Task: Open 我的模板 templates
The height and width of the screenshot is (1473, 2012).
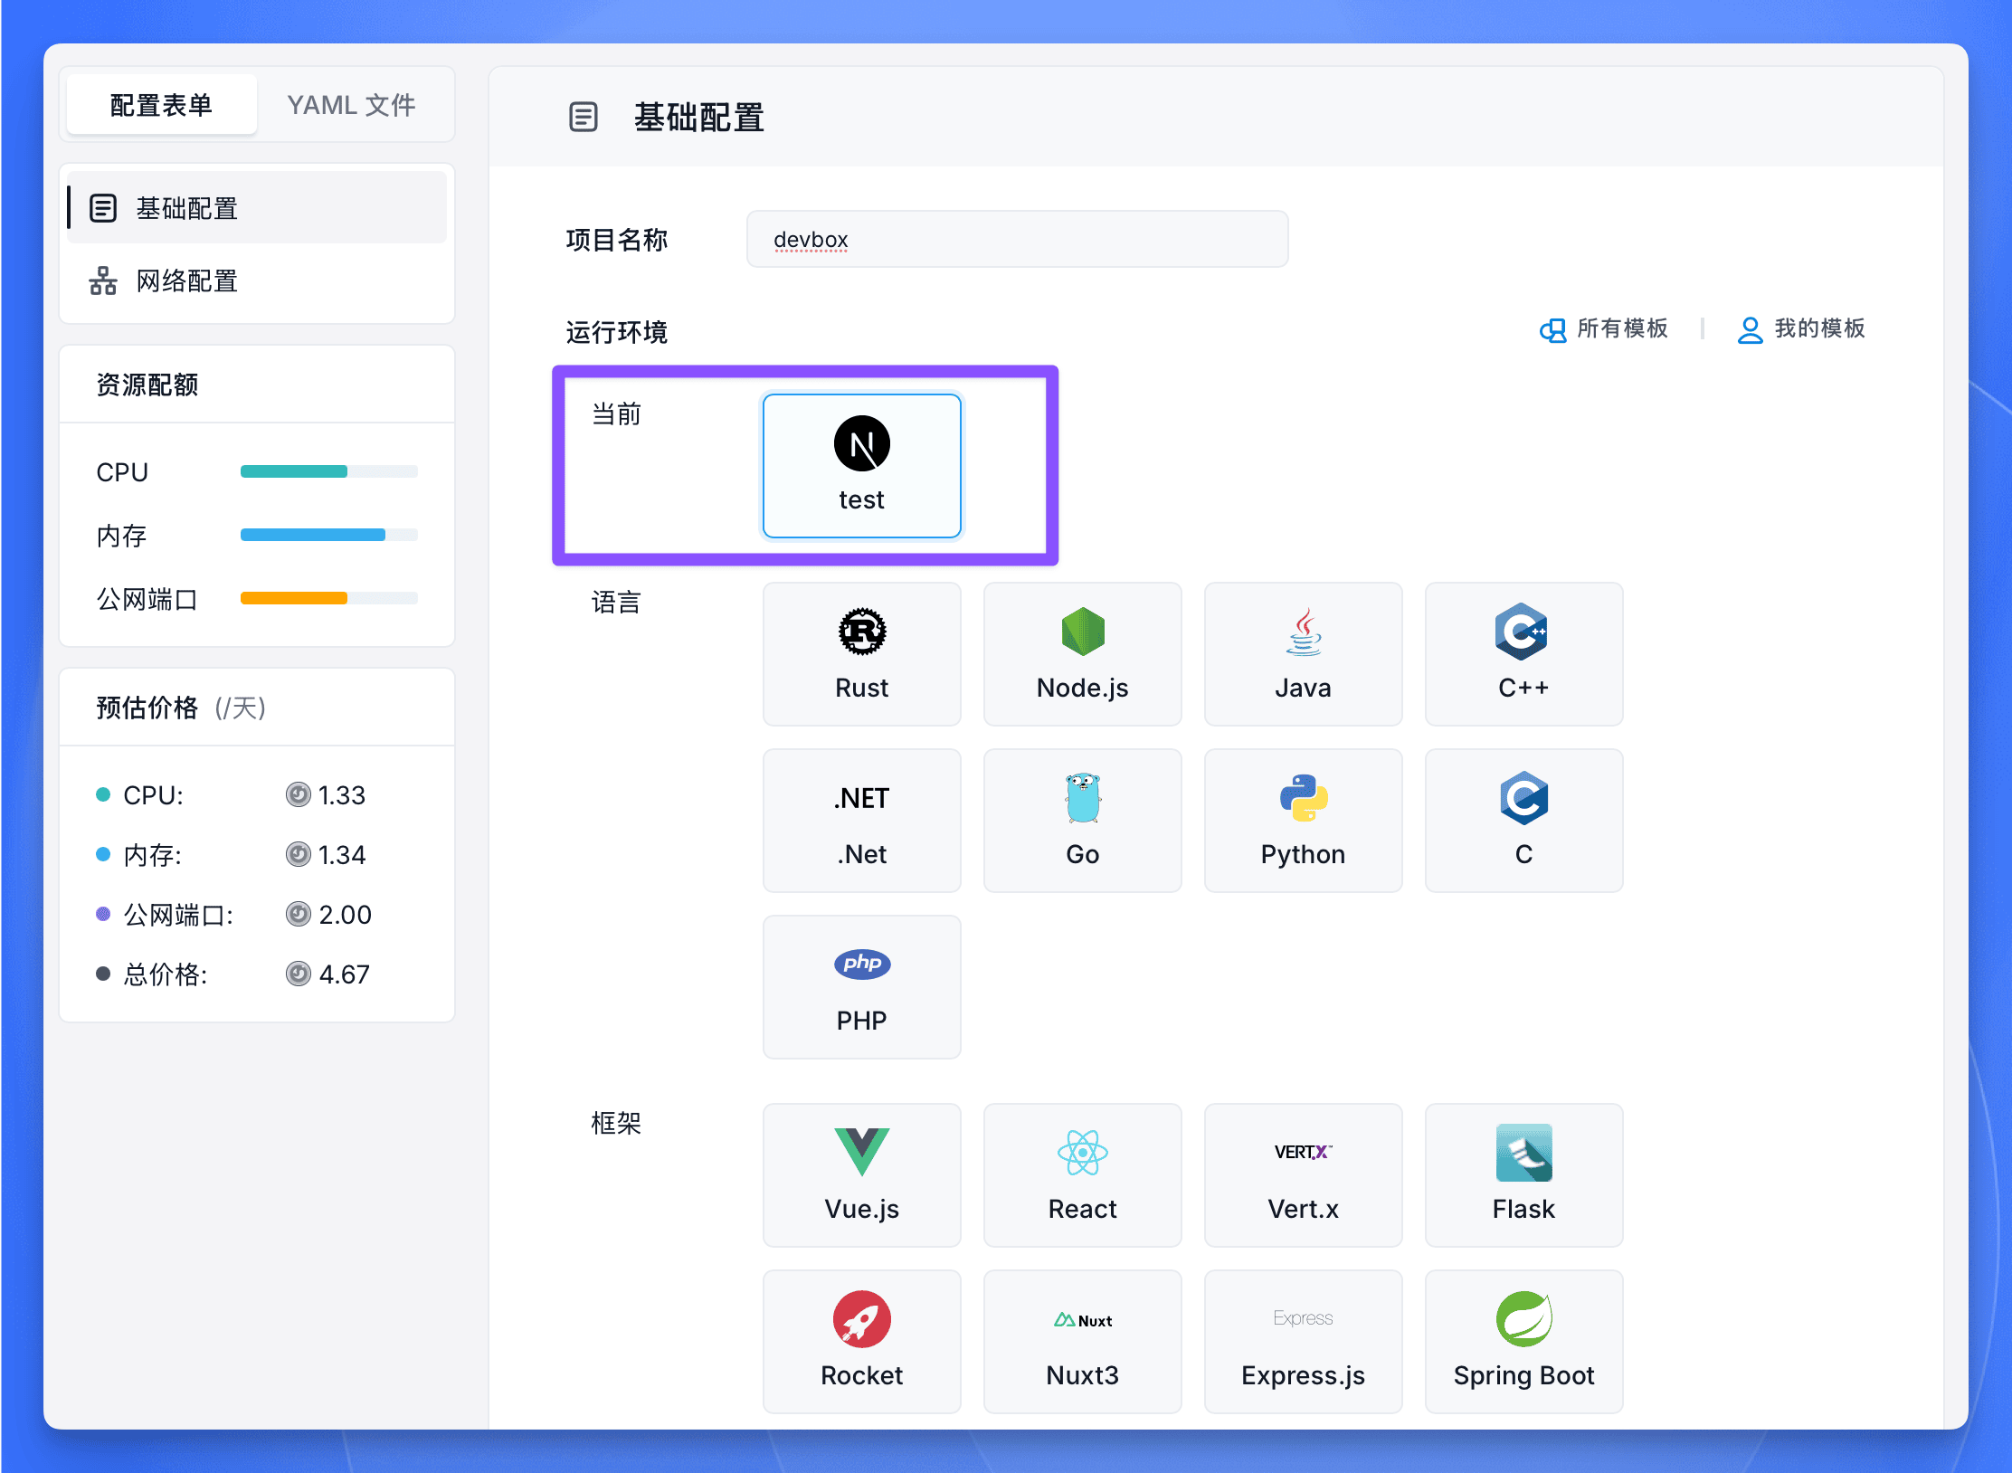Action: (1800, 328)
